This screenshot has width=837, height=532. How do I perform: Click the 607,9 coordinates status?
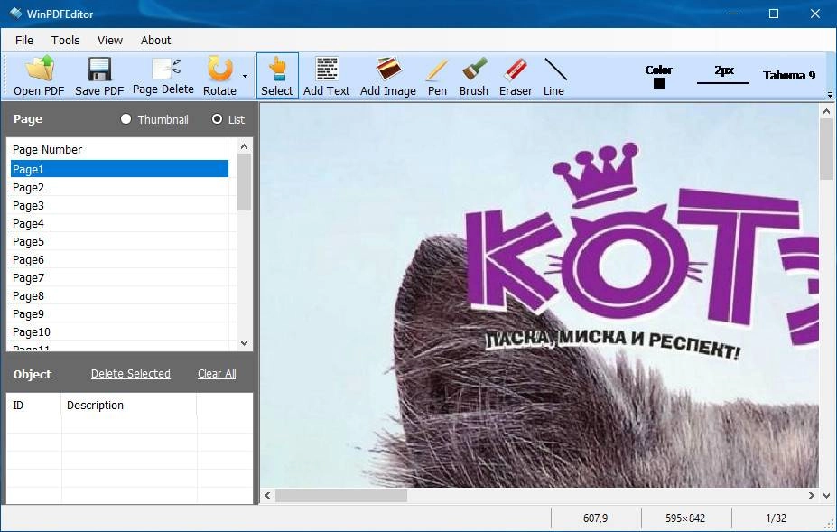pyautogui.click(x=595, y=518)
